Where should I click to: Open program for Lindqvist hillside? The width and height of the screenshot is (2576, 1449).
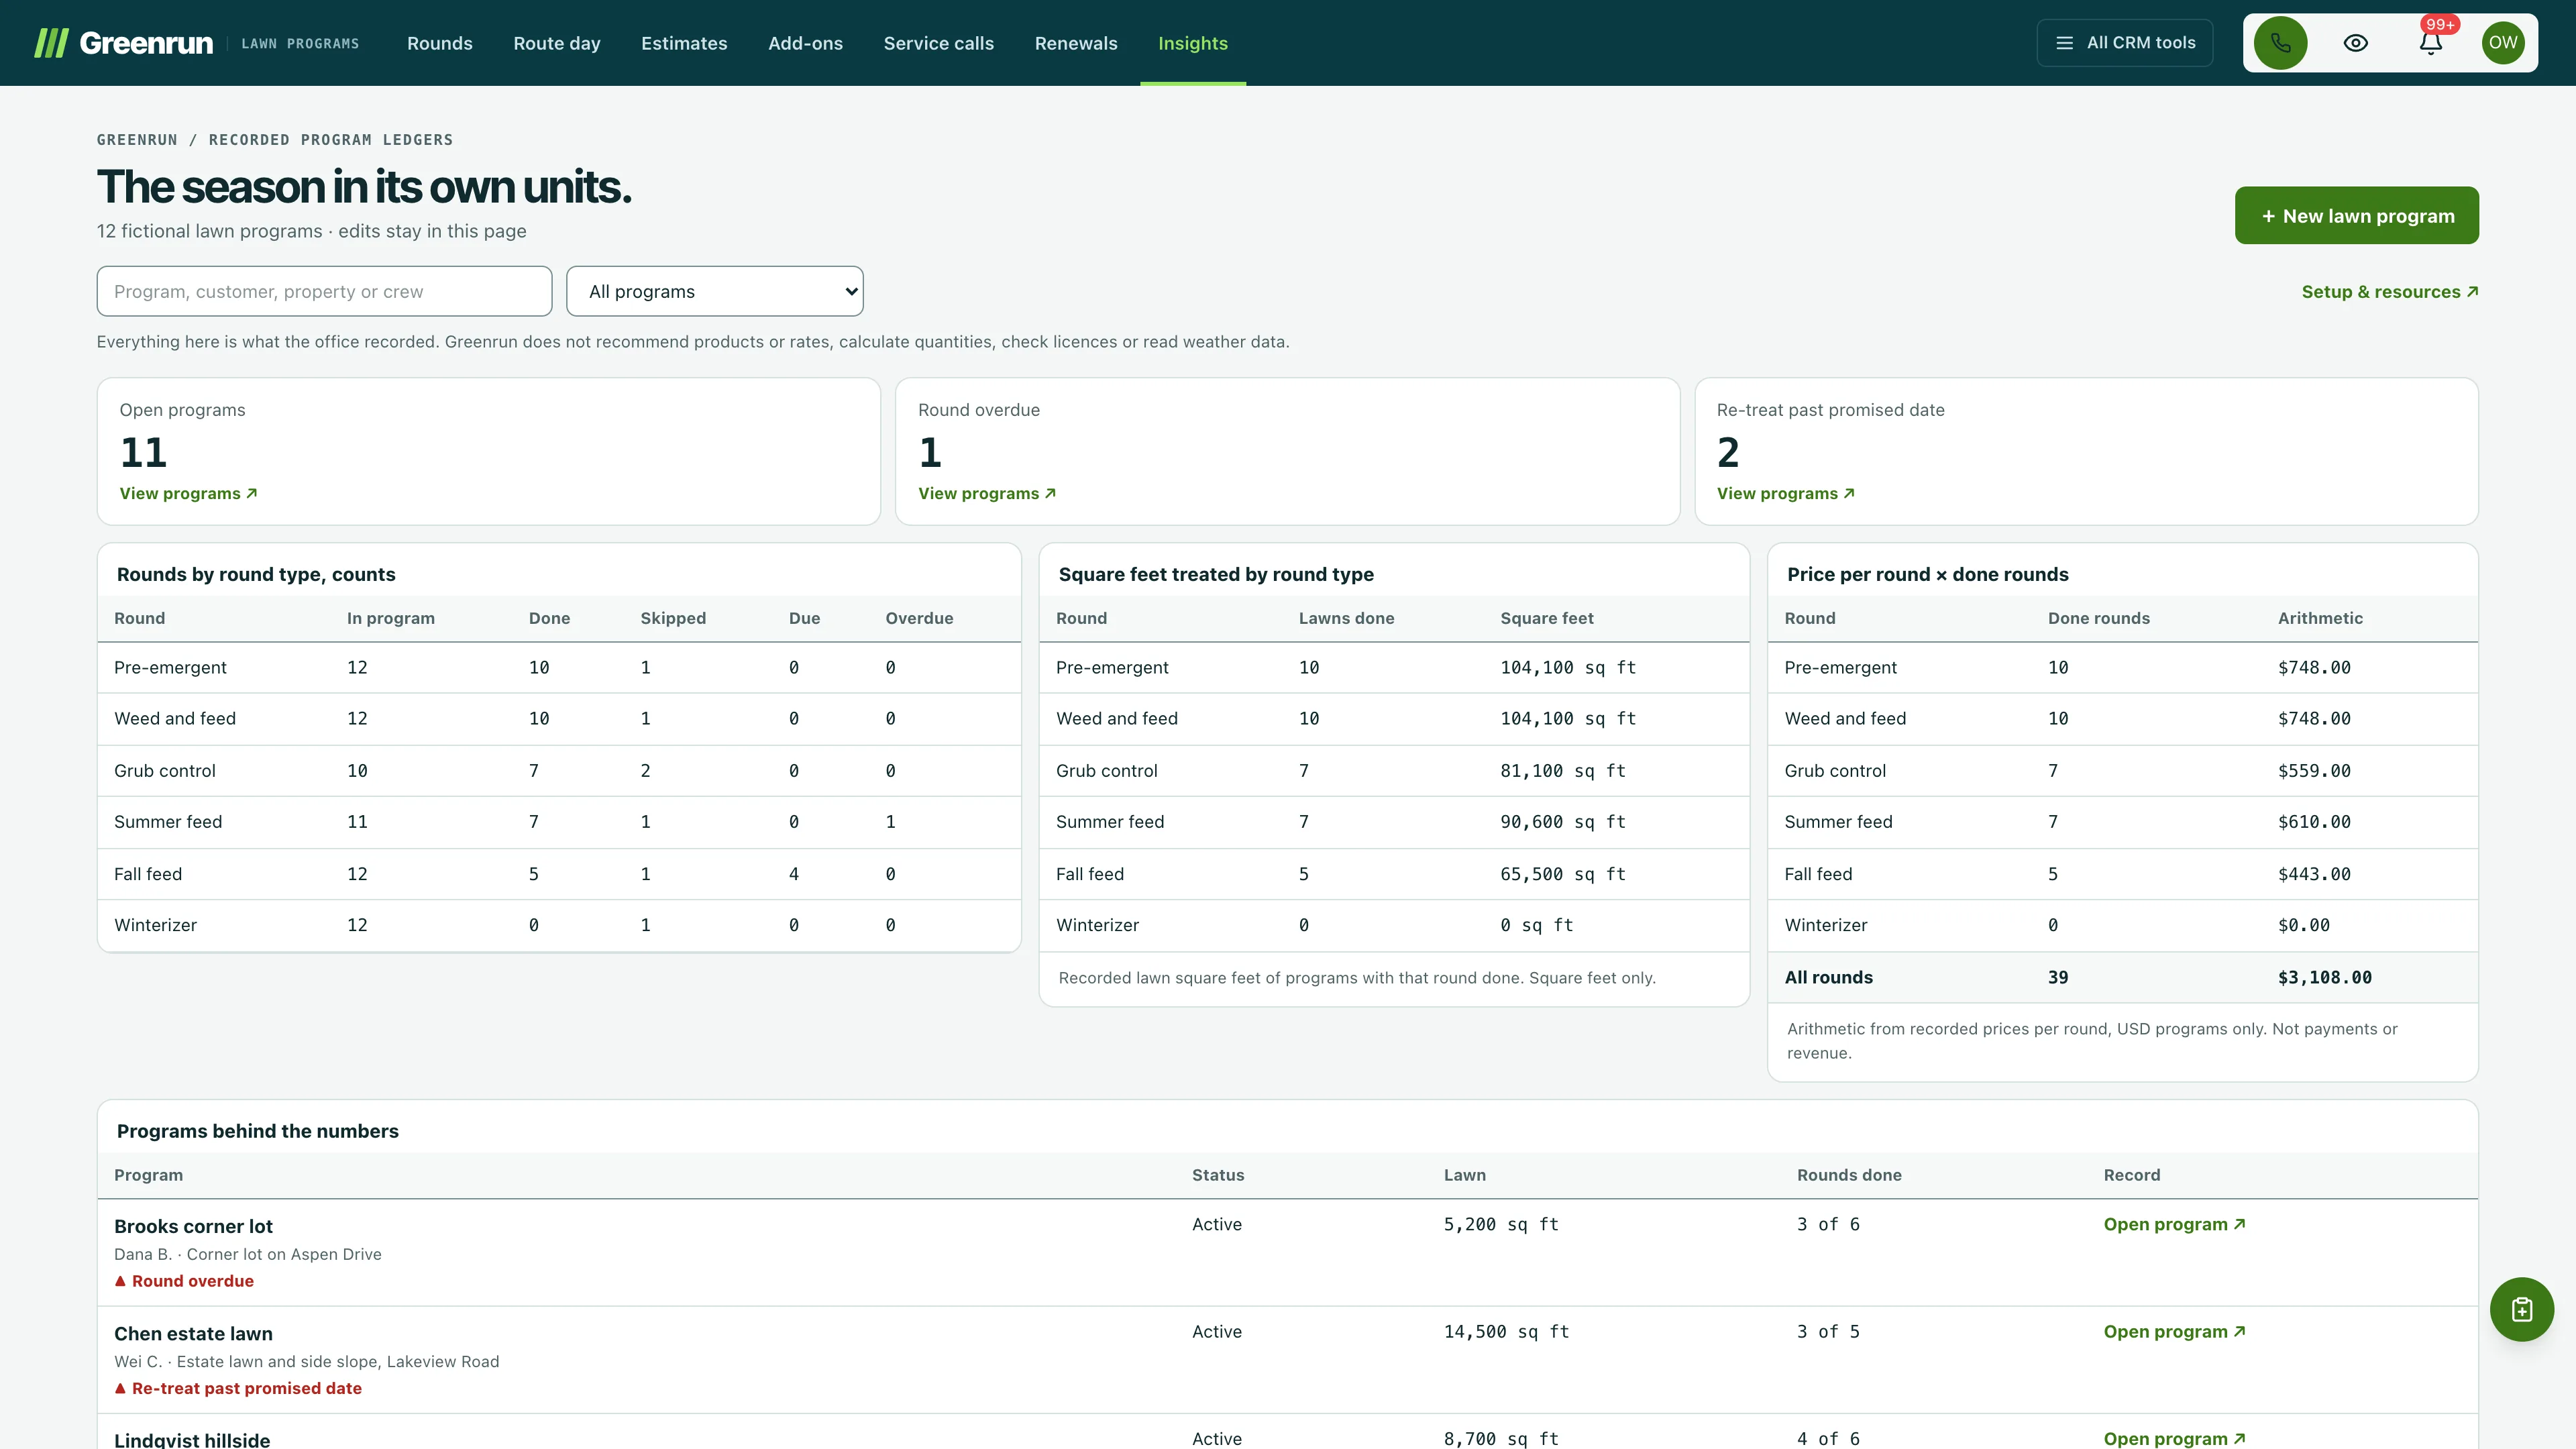(x=2174, y=1438)
